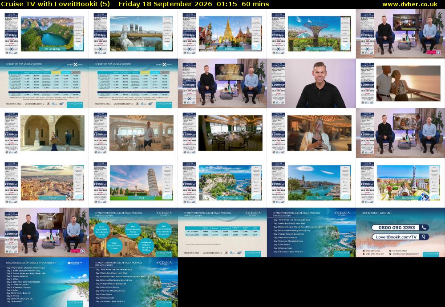
Task: Click the Monte Carlo caption label
Action: 231,198
